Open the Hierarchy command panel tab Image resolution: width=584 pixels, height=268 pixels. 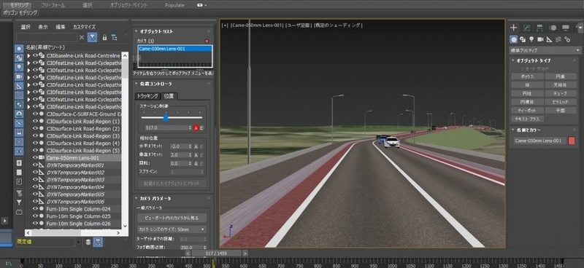539,28
